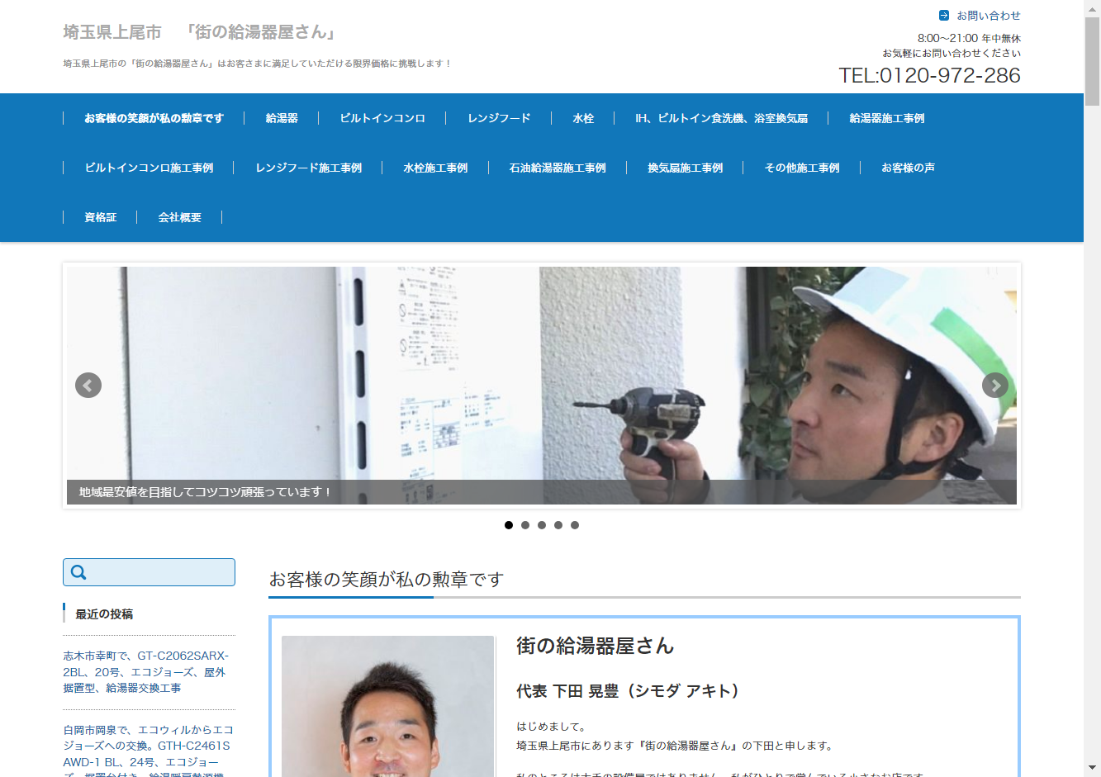Image resolution: width=1101 pixels, height=777 pixels.
Task: Click the greeting text はじめまして。
Action: tap(551, 727)
